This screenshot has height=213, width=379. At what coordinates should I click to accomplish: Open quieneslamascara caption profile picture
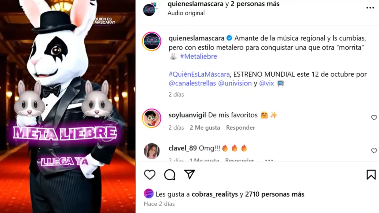[152, 41]
